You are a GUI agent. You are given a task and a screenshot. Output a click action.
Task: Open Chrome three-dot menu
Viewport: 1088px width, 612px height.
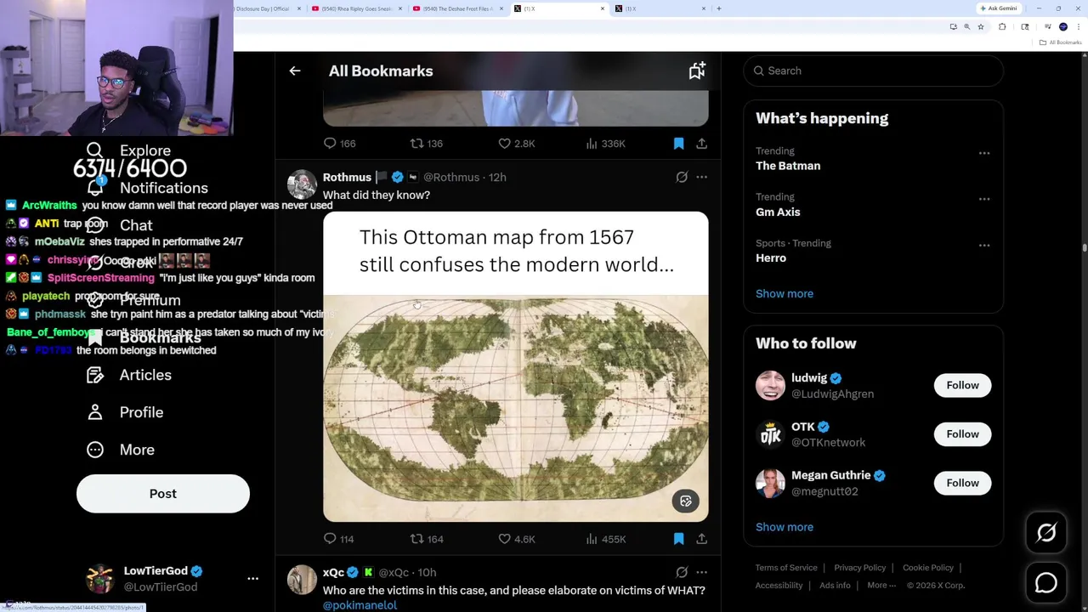pos(1079,27)
